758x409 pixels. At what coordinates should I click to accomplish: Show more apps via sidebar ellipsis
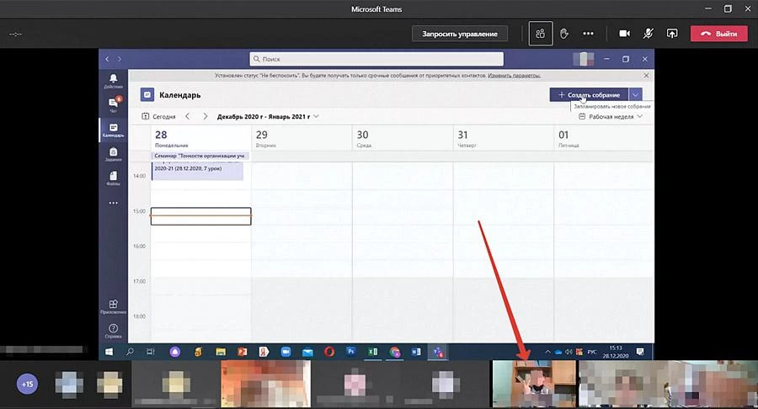pos(113,203)
